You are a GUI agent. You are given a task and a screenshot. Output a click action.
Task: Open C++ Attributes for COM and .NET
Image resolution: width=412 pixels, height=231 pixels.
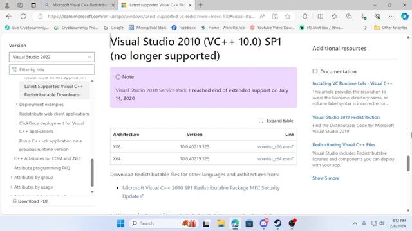[48, 158]
